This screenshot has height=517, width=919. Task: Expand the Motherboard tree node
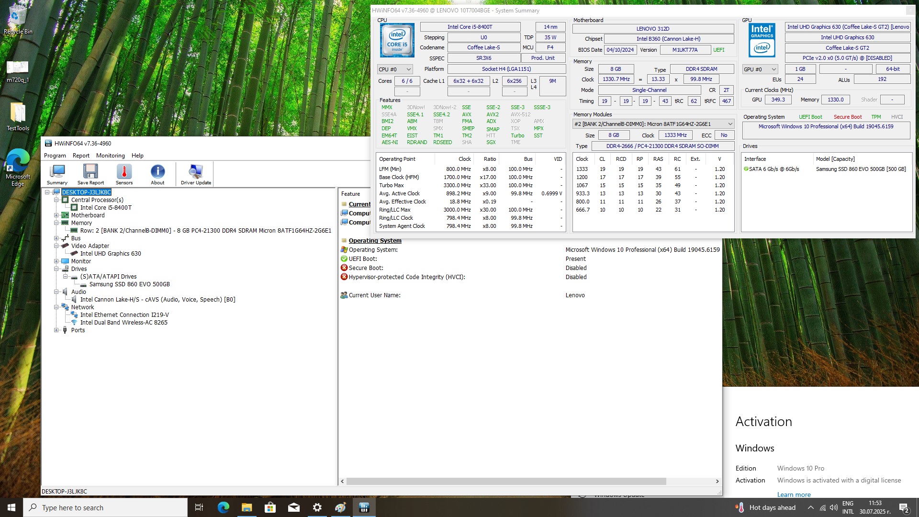pyautogui.click(x=56, y=215)
